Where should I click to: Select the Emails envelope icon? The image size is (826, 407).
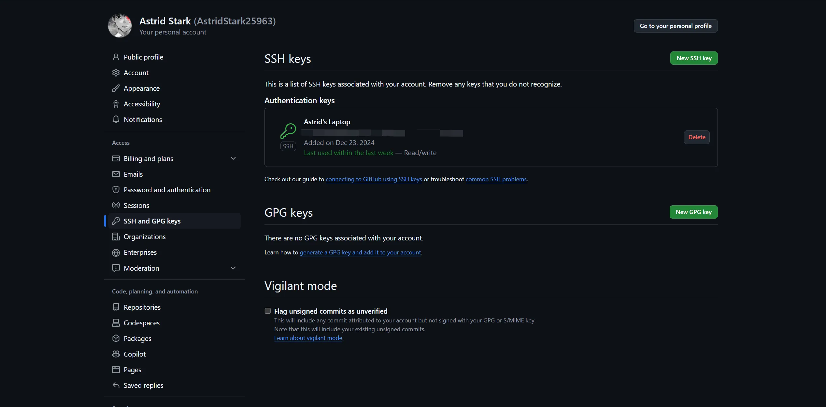tap(116, 174)
